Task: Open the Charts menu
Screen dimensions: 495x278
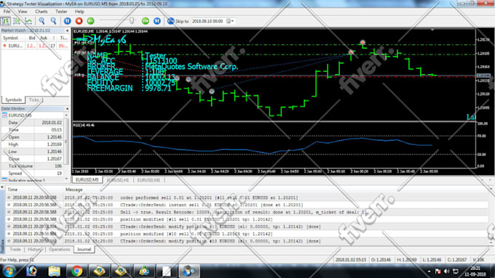Action: pos(41,12)
